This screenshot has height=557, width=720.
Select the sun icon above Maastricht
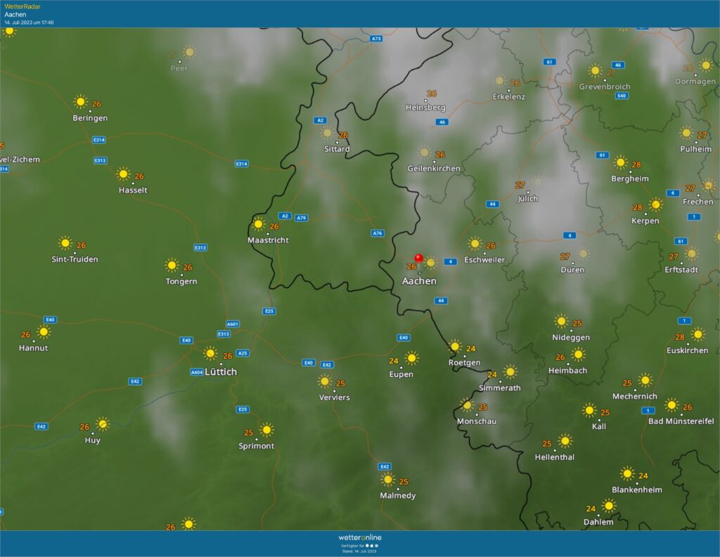click(259, 224)
